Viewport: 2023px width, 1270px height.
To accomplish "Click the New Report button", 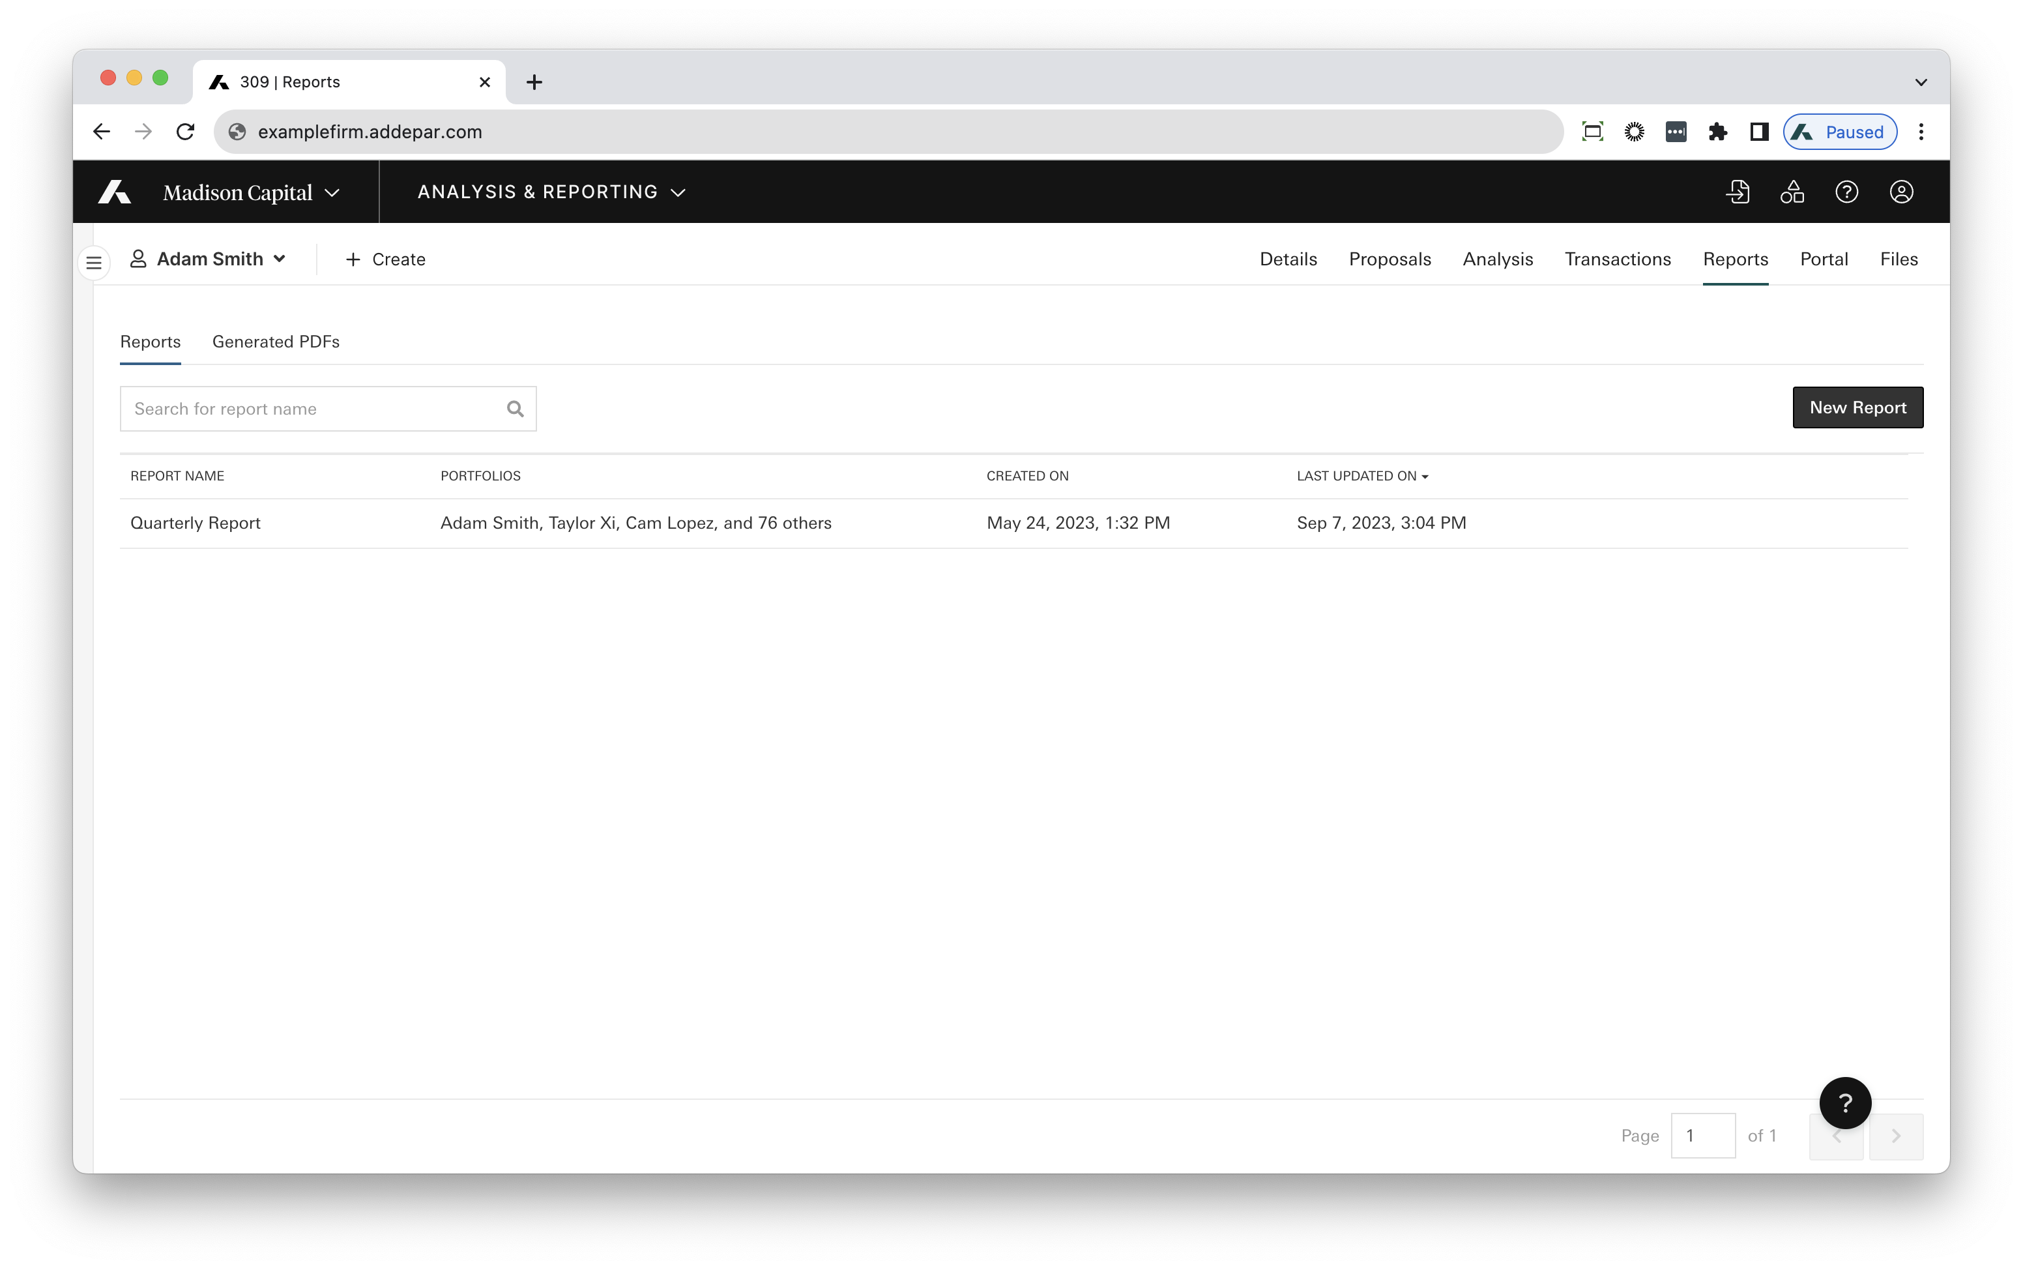I will coord(1857,407).
